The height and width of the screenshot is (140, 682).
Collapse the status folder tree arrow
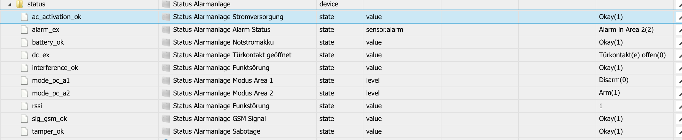[10, 5]
